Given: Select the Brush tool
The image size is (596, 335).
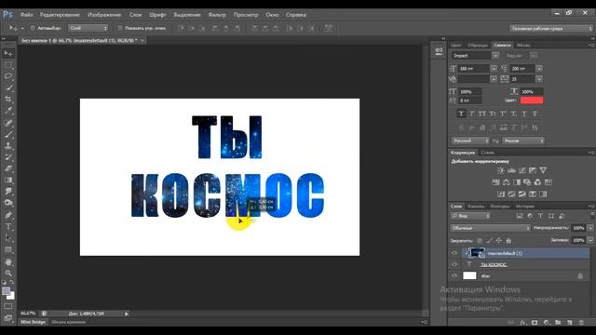Looking at the screenshot, I should pyautogui.click(x=8, y=134).
